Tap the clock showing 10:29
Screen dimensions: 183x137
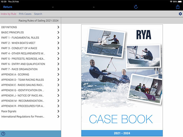[4, 2]
